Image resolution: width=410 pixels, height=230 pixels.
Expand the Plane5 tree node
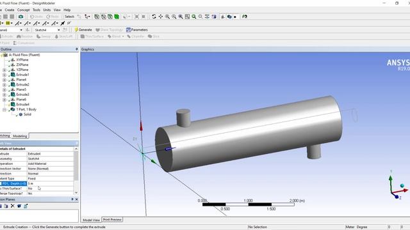point(4,89)
